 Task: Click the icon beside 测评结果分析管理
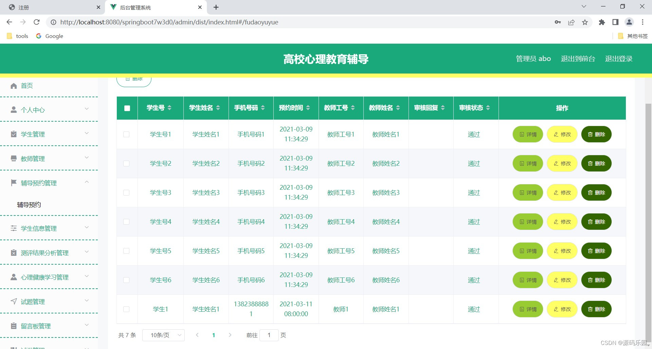(14, 253)
